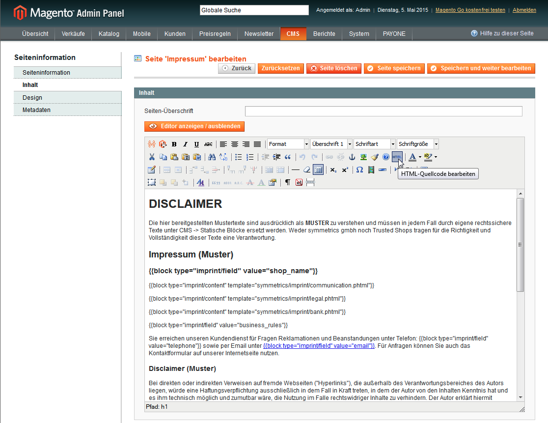Open the Kunden menu
This screenshot has width=548, height=423.
(175, 34)
